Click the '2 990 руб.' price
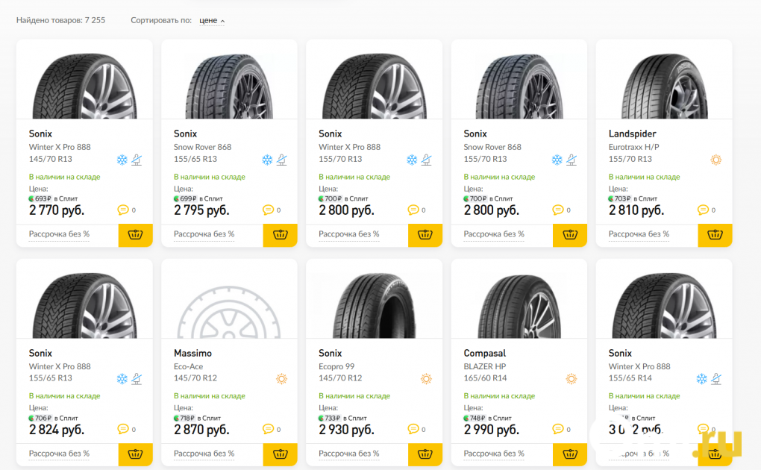Screen dimensions: 761x470 (491, 430)
